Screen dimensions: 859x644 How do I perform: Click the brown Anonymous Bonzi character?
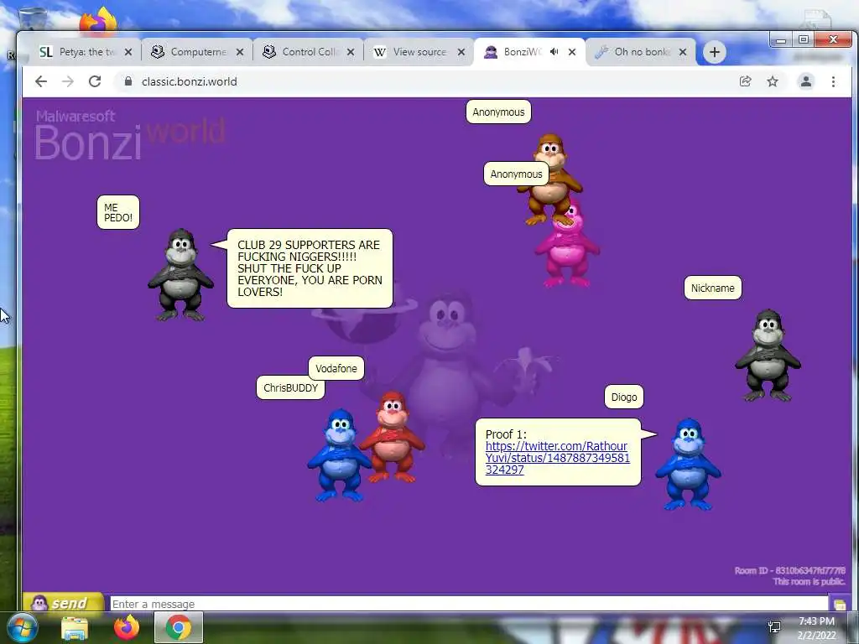click(550, 178)
